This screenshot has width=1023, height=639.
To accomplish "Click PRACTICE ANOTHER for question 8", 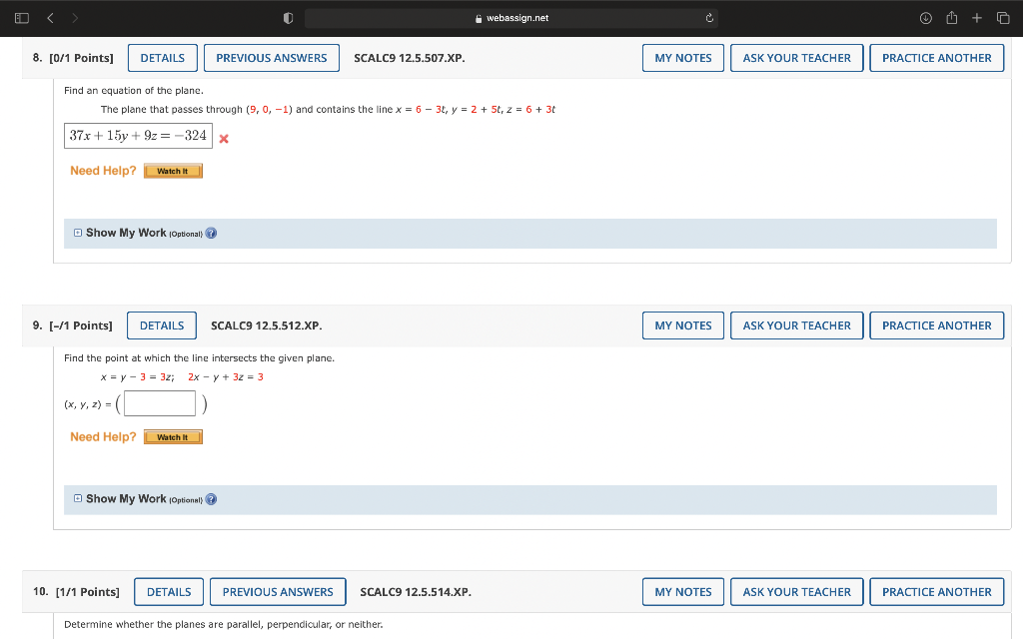I will (x=937, y=58).
